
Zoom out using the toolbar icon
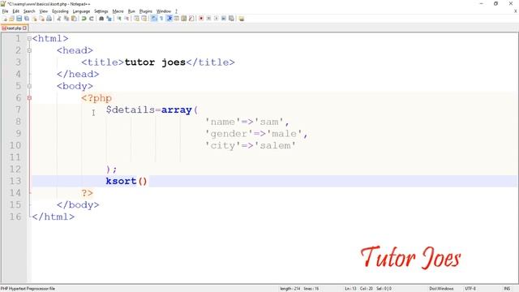[x=127, y=19]
